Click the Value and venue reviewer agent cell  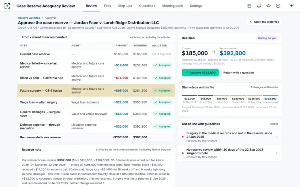pos(89,114)
